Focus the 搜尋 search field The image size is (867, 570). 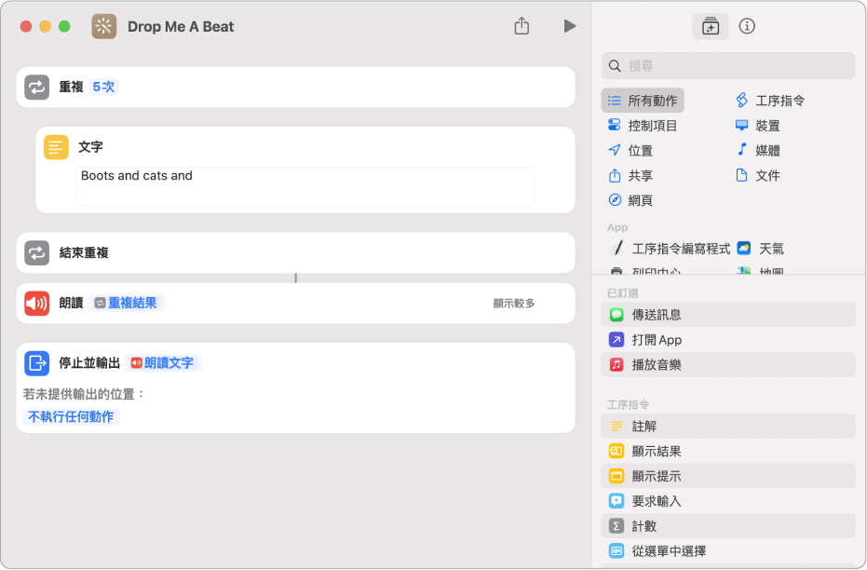(x=728, y=66)
